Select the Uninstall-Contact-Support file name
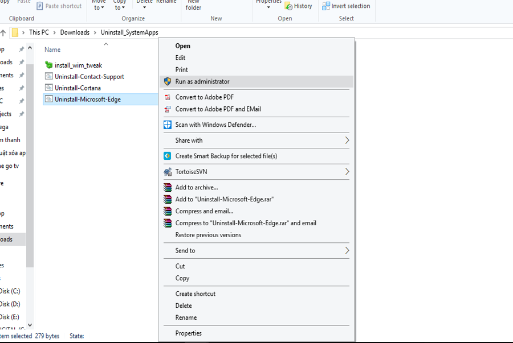The width and height of the screenshot is (513, 343). point(89,77)
